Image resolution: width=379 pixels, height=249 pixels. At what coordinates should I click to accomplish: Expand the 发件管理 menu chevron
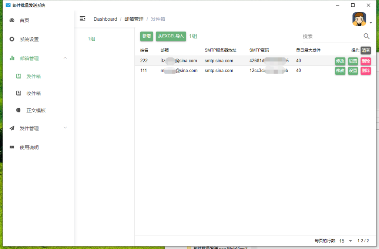click(x=66, y=128)
